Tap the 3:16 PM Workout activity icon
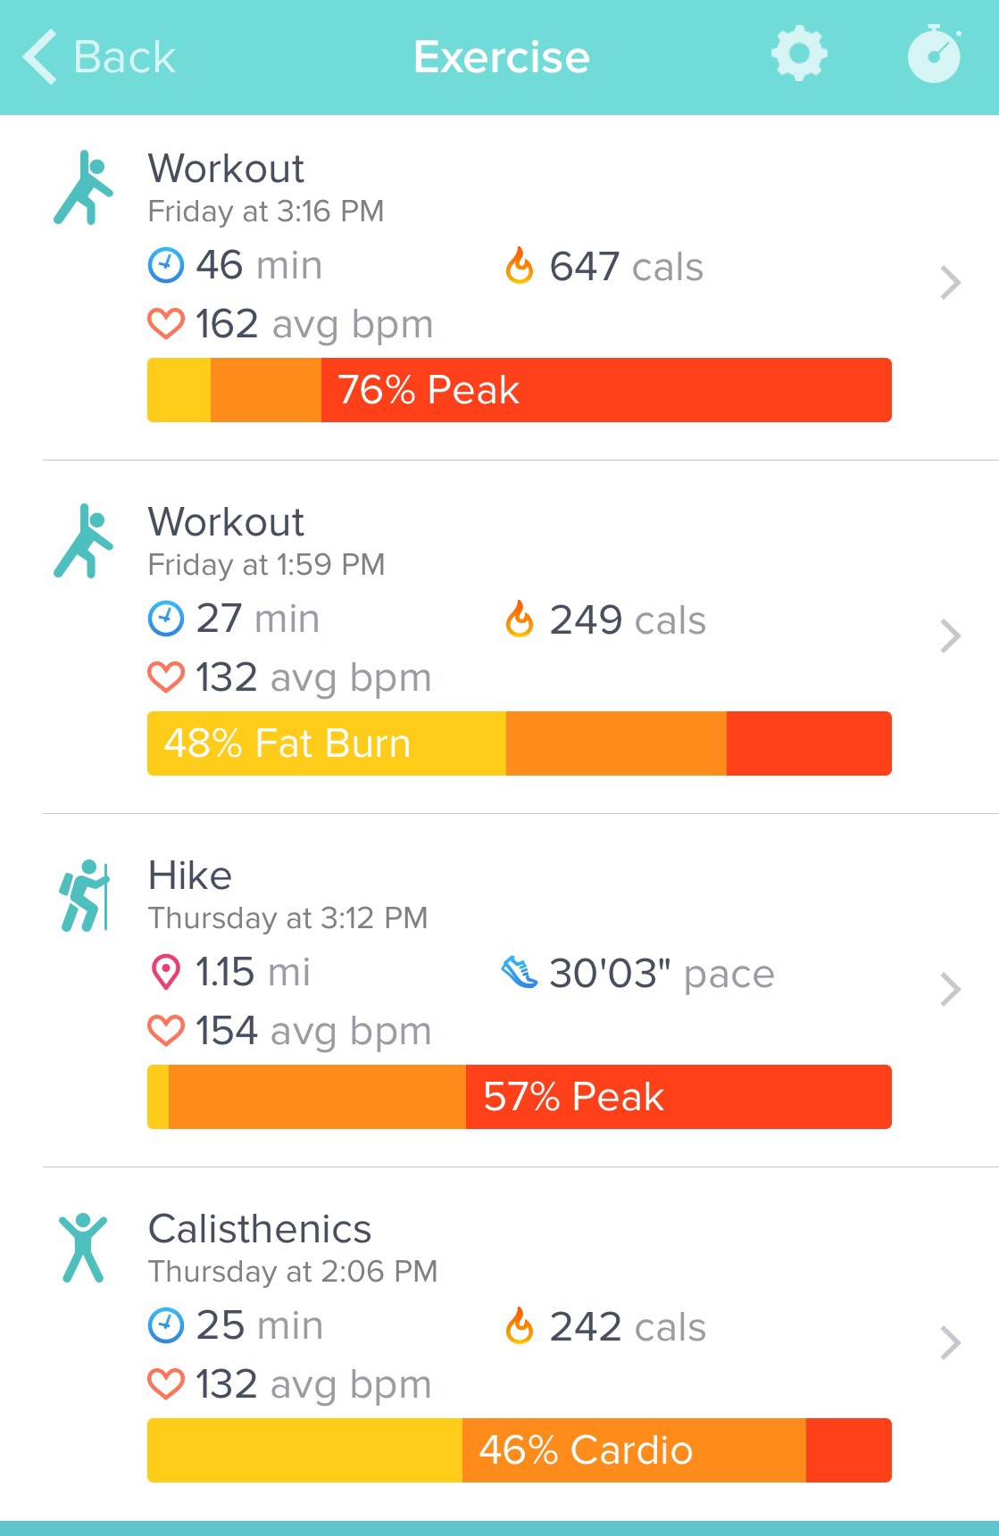The image size is (999, 1536). tap(83, 187)
